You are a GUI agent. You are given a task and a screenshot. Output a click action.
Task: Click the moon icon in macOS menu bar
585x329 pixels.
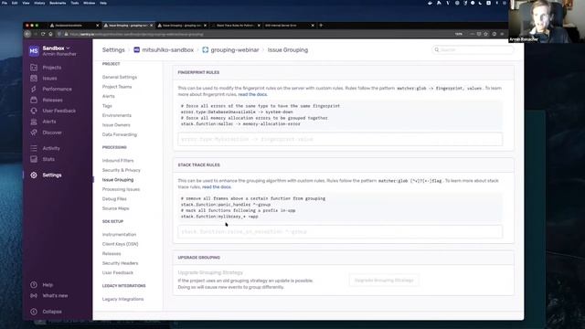click(480, 3)
